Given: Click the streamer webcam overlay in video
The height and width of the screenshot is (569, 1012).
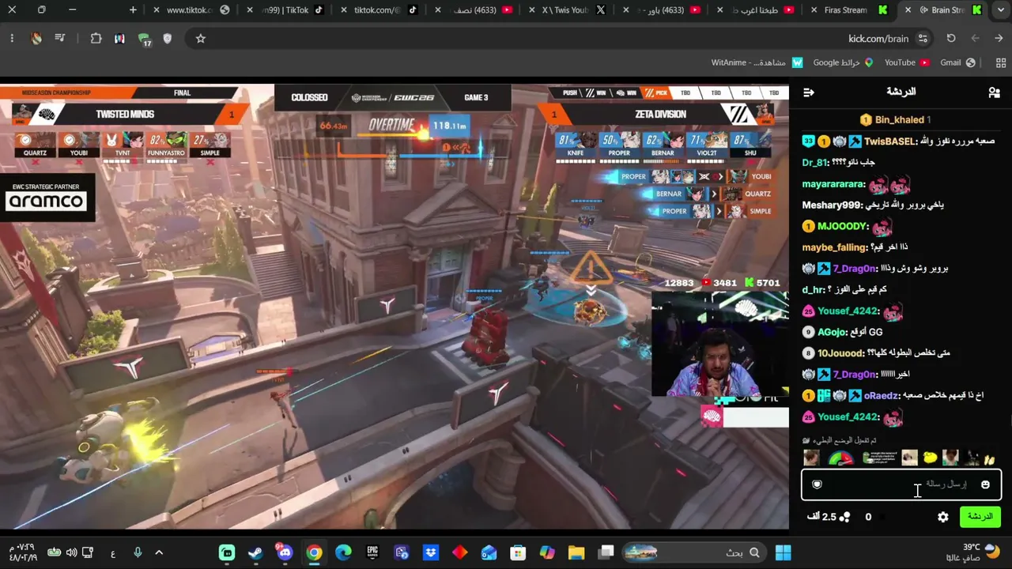Looking at the screenshot, I should pos(719,344).
